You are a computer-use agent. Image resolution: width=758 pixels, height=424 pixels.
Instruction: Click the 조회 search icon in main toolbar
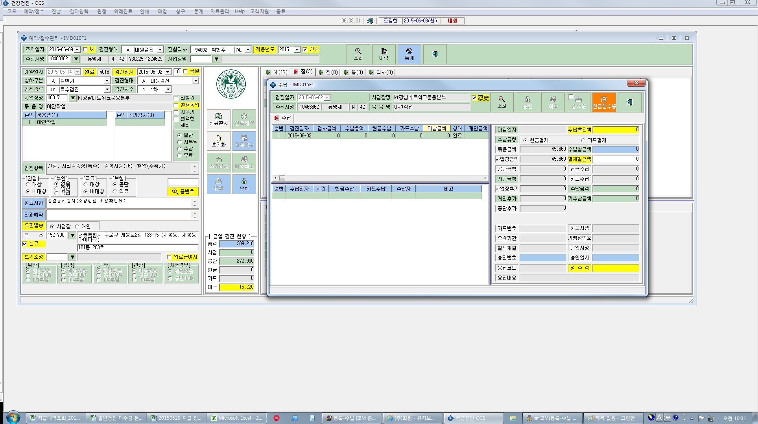358,54
